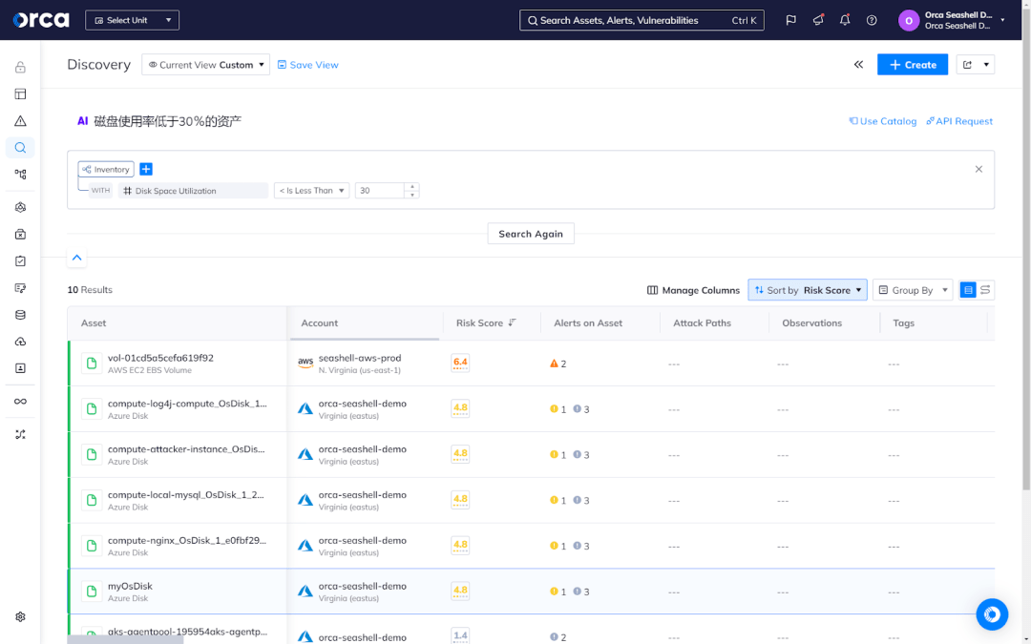Collapse panel with double chevron icon
1031x644 pixels.
point(859,65)
